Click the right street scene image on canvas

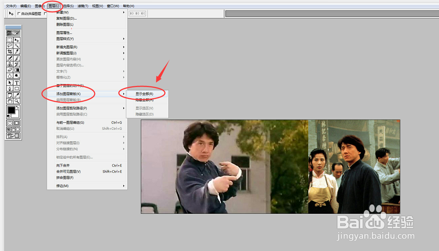tap(354, 167)
